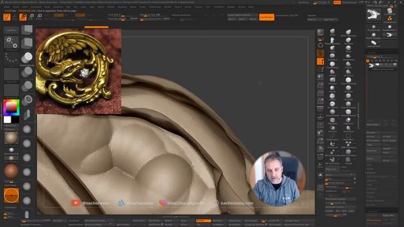Open the empty texture picker slot
Image resolution: width=404 pixels, height=227 pixels.
11,90
